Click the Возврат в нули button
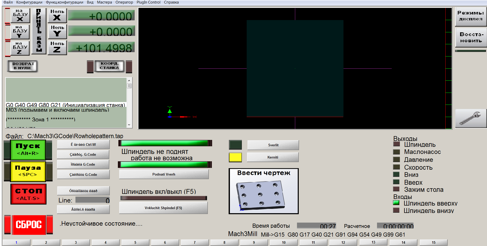The height and width of the screenshot is (246, 487). tap(22, 66)
